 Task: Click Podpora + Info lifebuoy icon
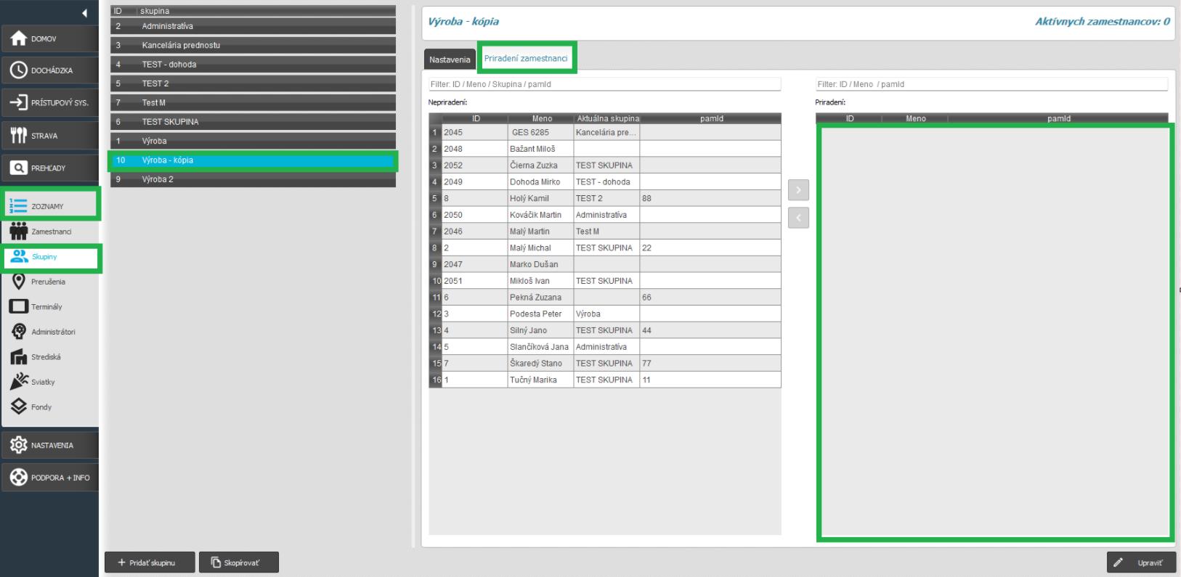pyautogui.click(x=19, y=478)
